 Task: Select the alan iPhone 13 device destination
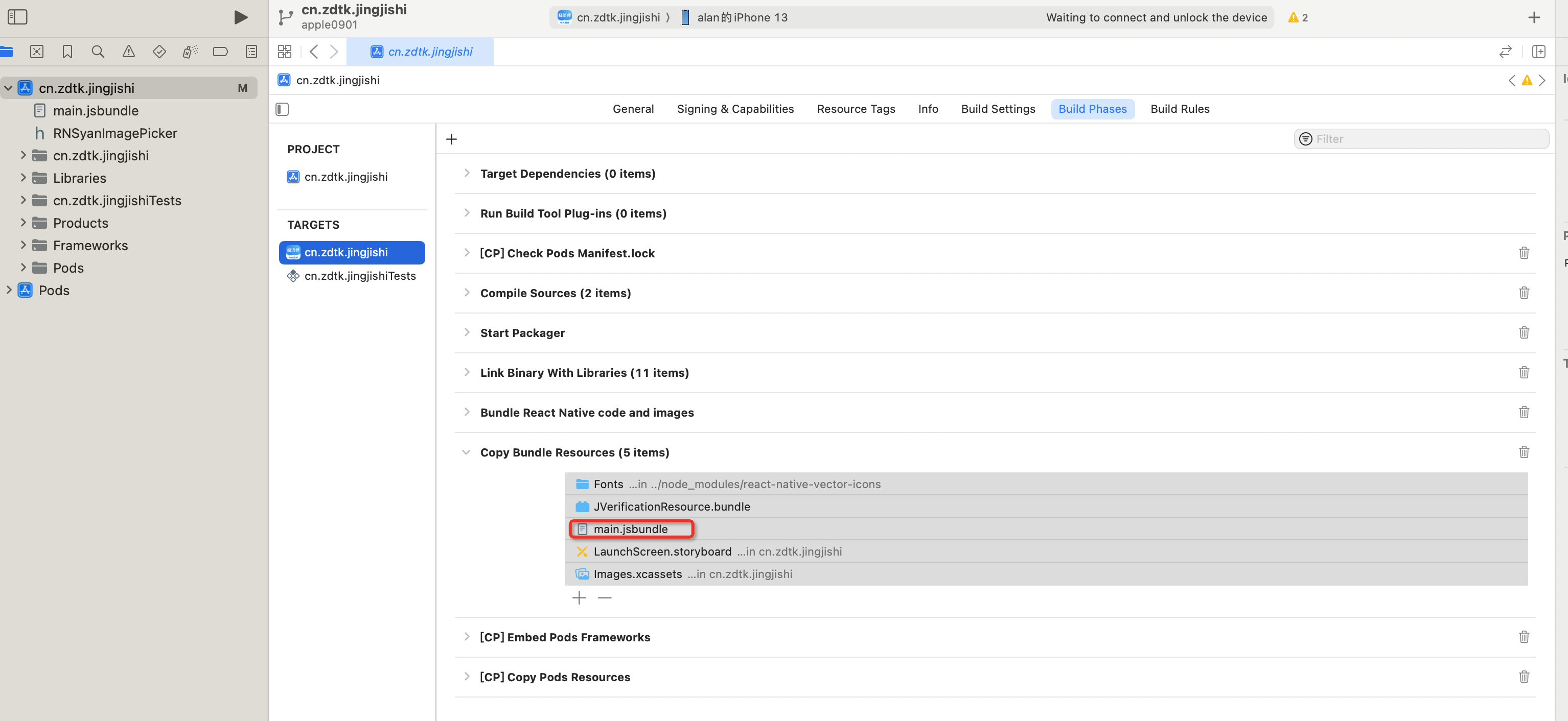pos(742,18)
